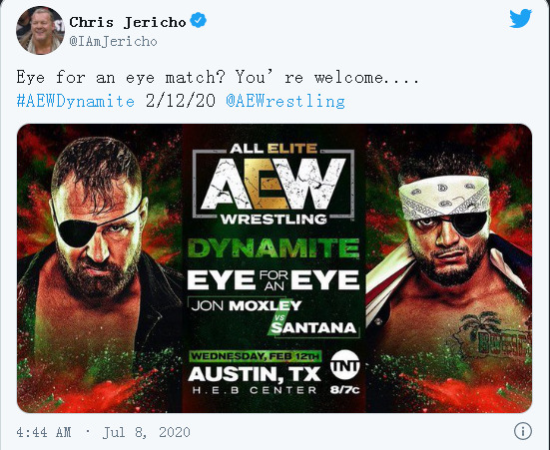This screenshot has width=550, height=450.
Task: Click the Twitter bird logo
Action: (x=520, y=18)
